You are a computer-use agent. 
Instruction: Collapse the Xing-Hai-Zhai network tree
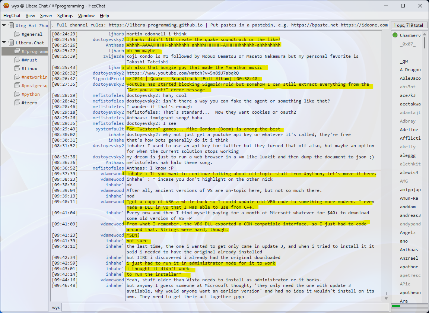coord(4,26)
